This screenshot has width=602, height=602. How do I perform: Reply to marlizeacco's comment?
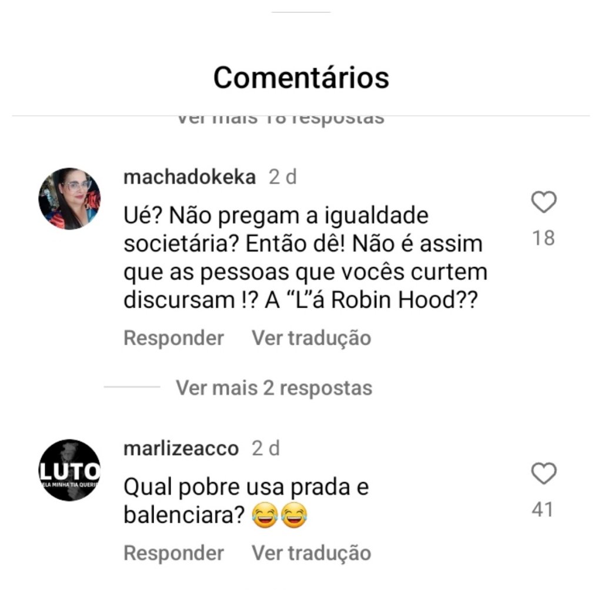pos(173,553)
